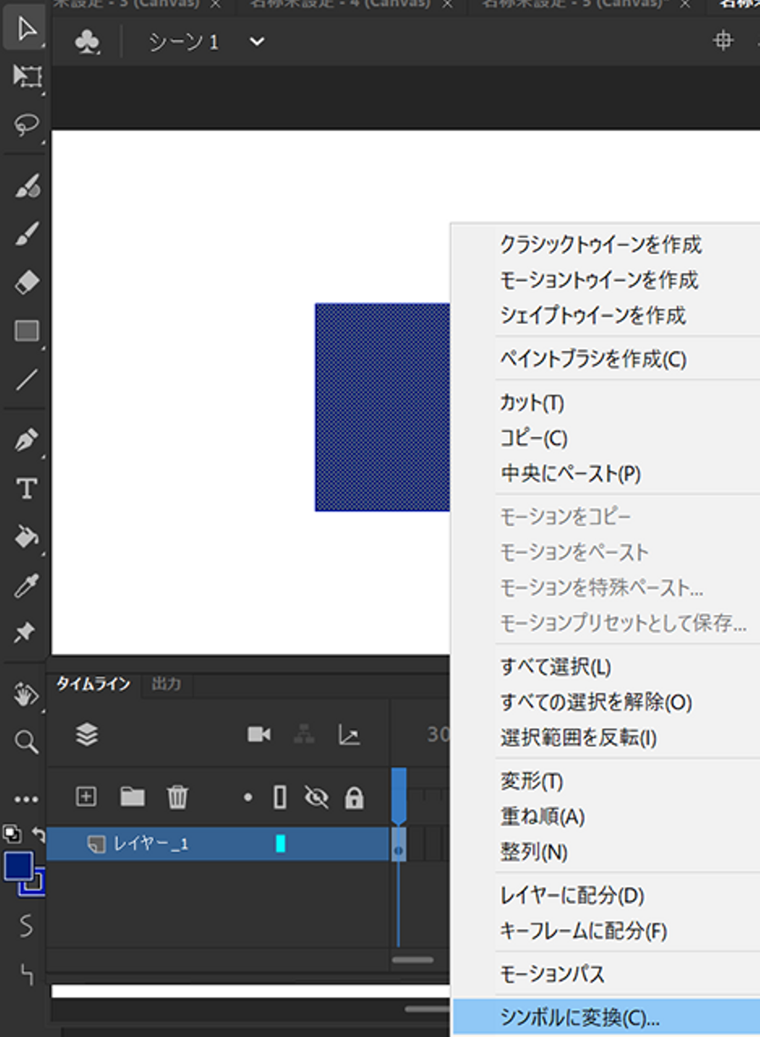
Task: Delete layer using the trash icon
Action: point(177,796)
